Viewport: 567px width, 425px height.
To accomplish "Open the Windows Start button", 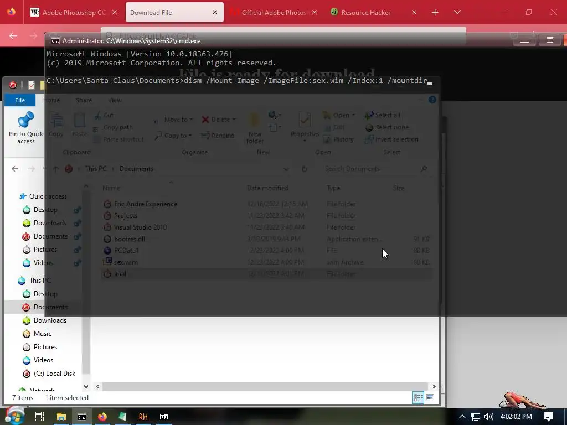I will click(x=14, y=416).
